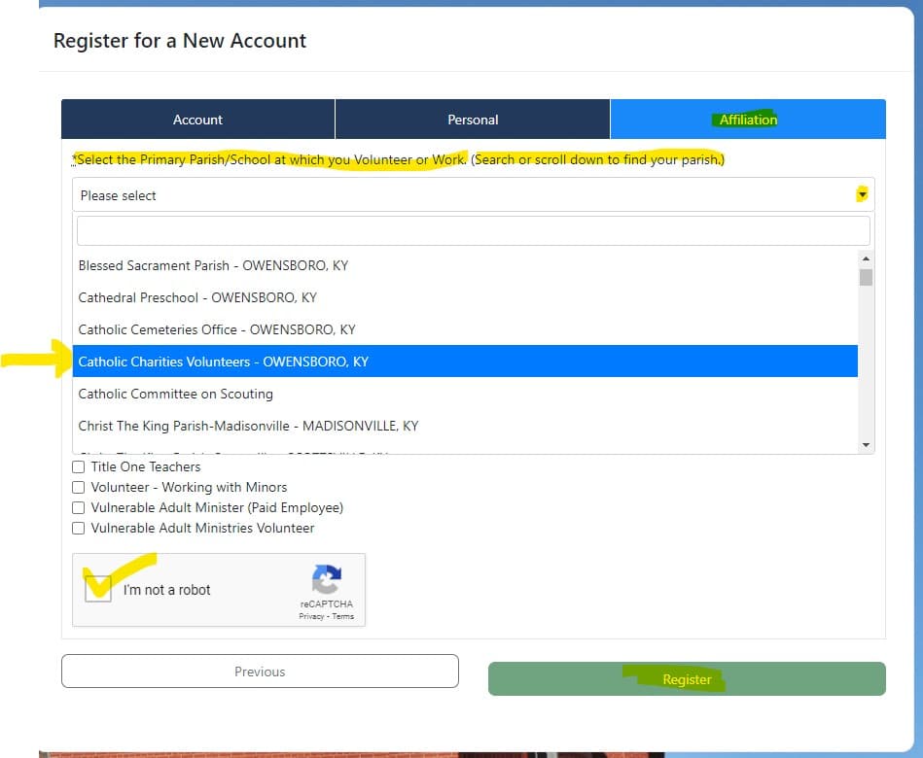Open the 'Please select' parish dropdown
The height and width of the screenshot is (758, 923).
474,194
